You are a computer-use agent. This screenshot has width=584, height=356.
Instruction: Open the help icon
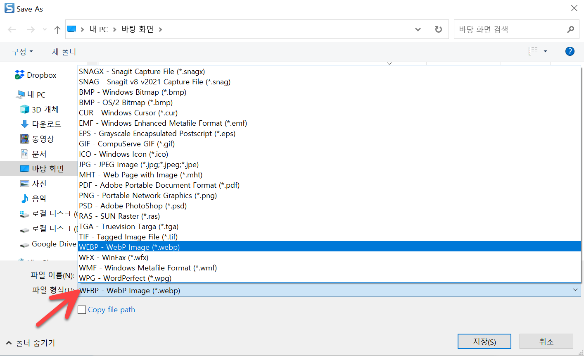pyautogui.click(x=570, y=51)
